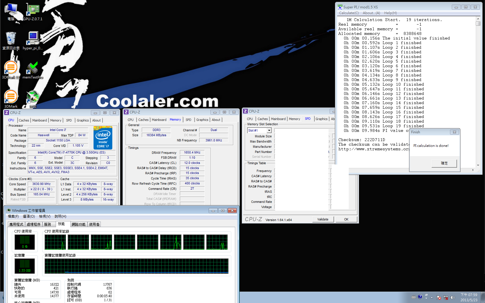Open the tray on-screen keyboard icon

click(413, 297)
